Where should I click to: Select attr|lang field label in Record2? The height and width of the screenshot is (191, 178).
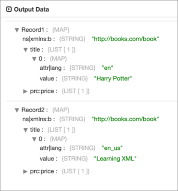[52, 148]
